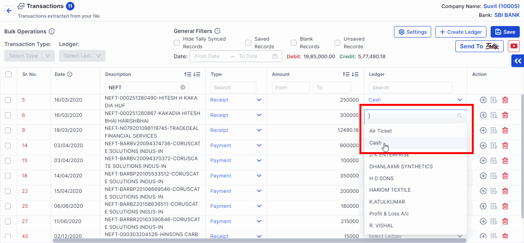Open Type dropdown for transaction 6
This screenshot has height=243, width=524.
click(x=259, y=115)
